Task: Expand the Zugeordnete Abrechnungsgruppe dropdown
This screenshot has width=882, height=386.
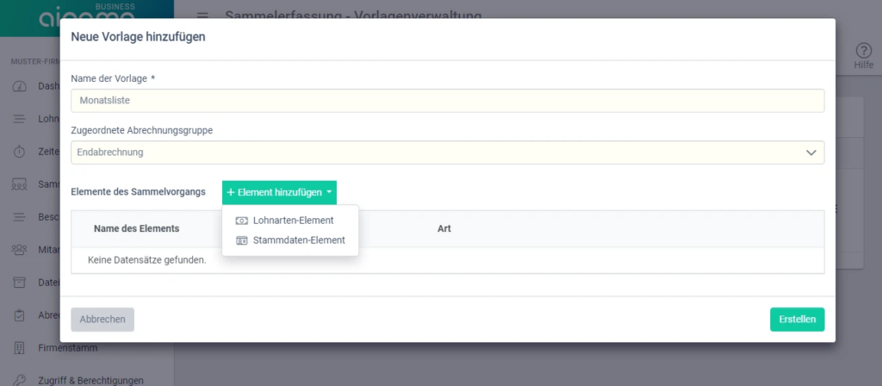Action: coord(447,153)
